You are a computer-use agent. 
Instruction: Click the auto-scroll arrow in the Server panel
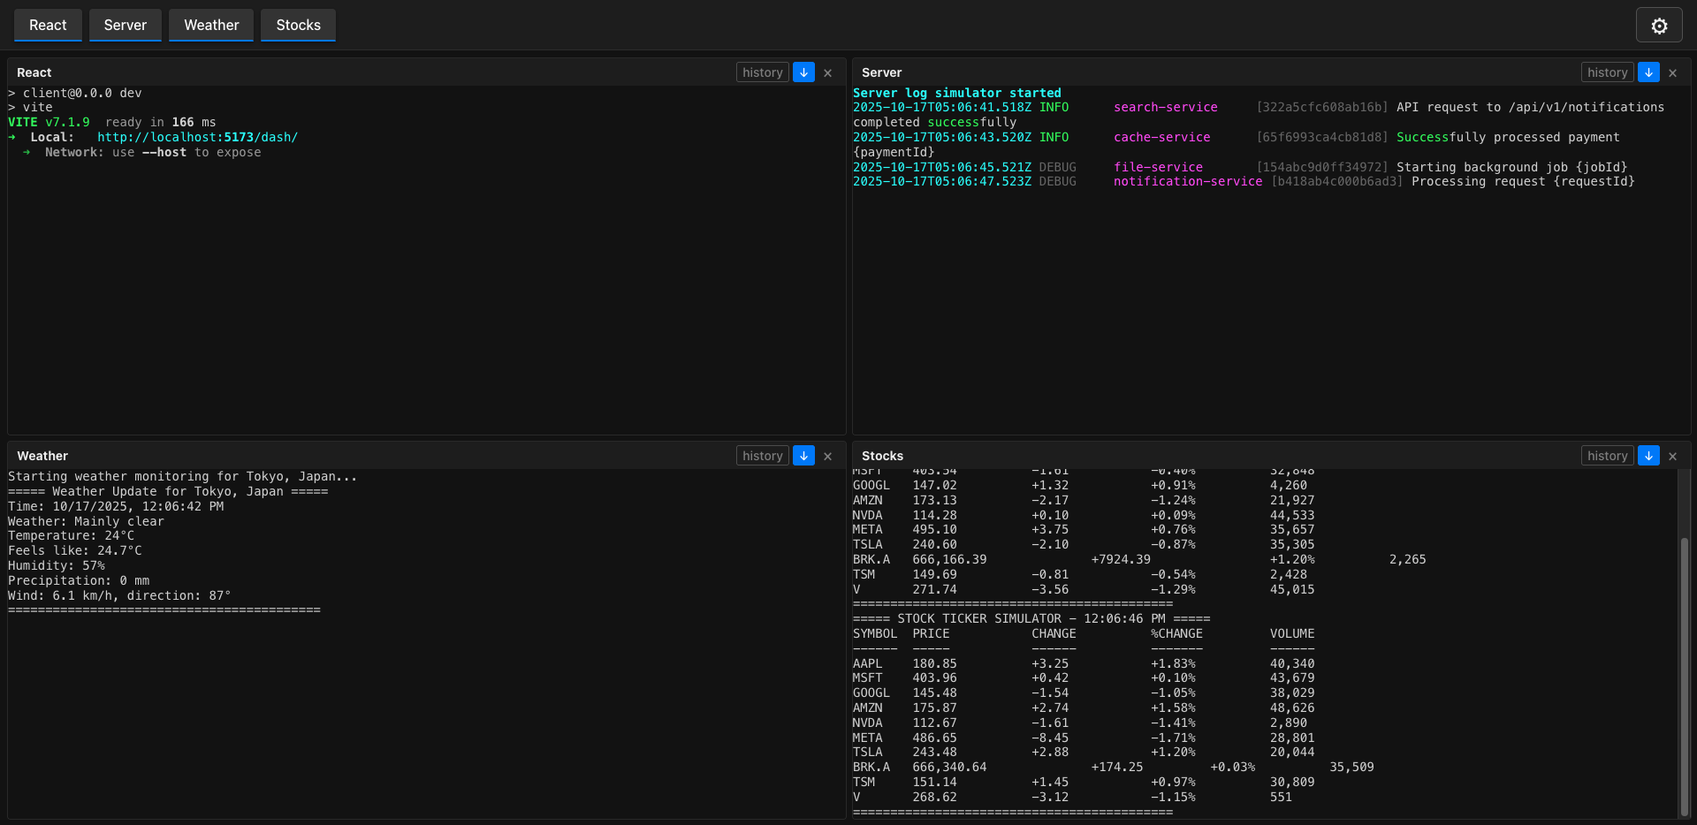tap(1648, 72)
